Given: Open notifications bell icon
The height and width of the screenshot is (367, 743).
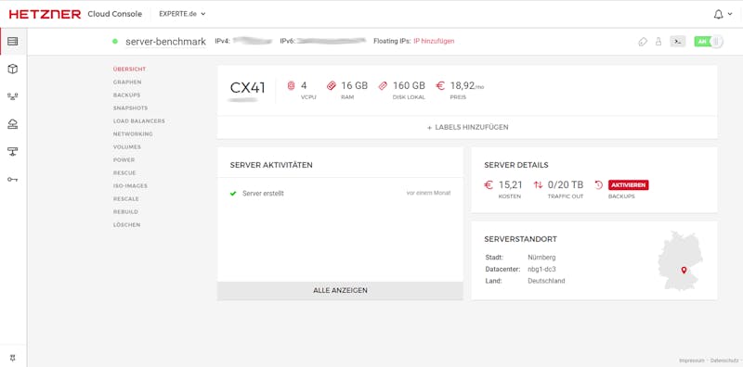Looking at the screenshot, I should point(718,14).
